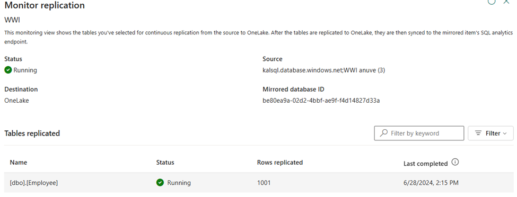Click the magnifier icon in keyword filter

pos(384,133)
